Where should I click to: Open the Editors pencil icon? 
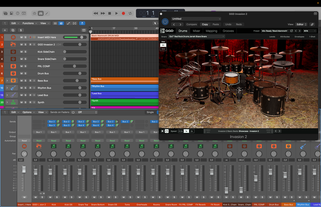[47, 13]
